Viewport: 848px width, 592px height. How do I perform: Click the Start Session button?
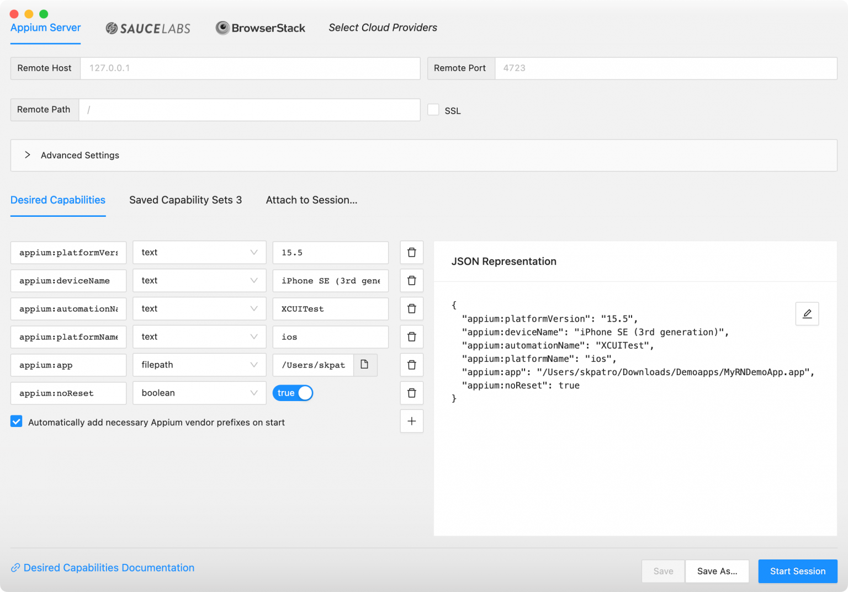797,571
